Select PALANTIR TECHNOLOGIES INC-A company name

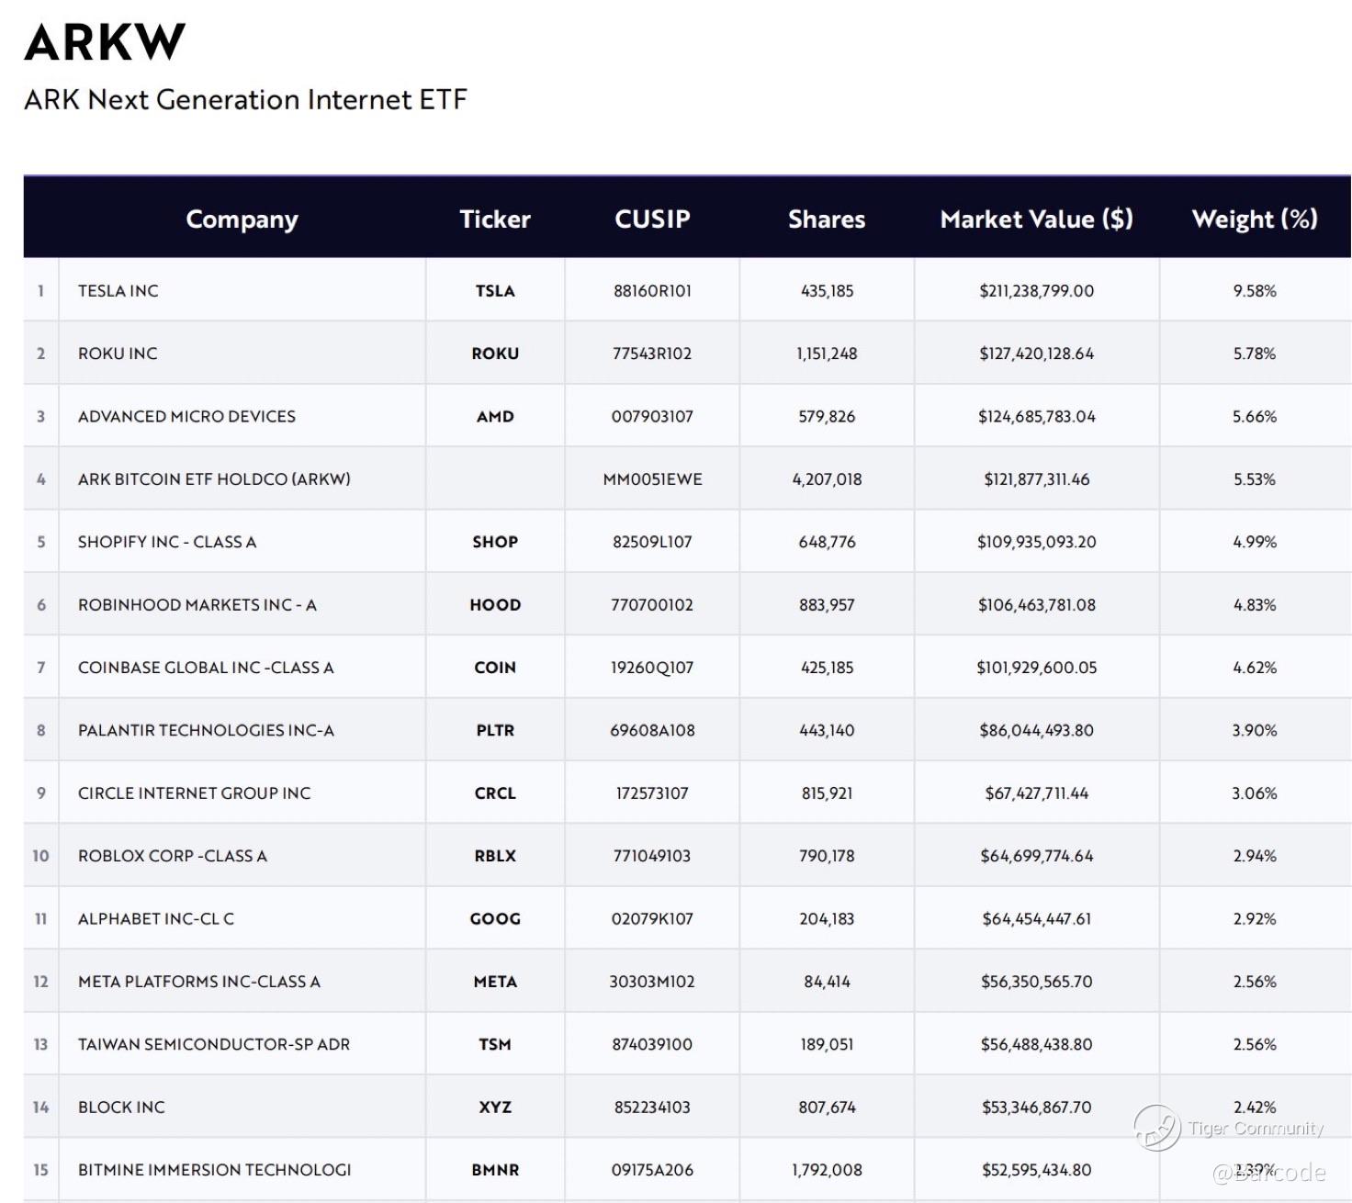(206, 731)
